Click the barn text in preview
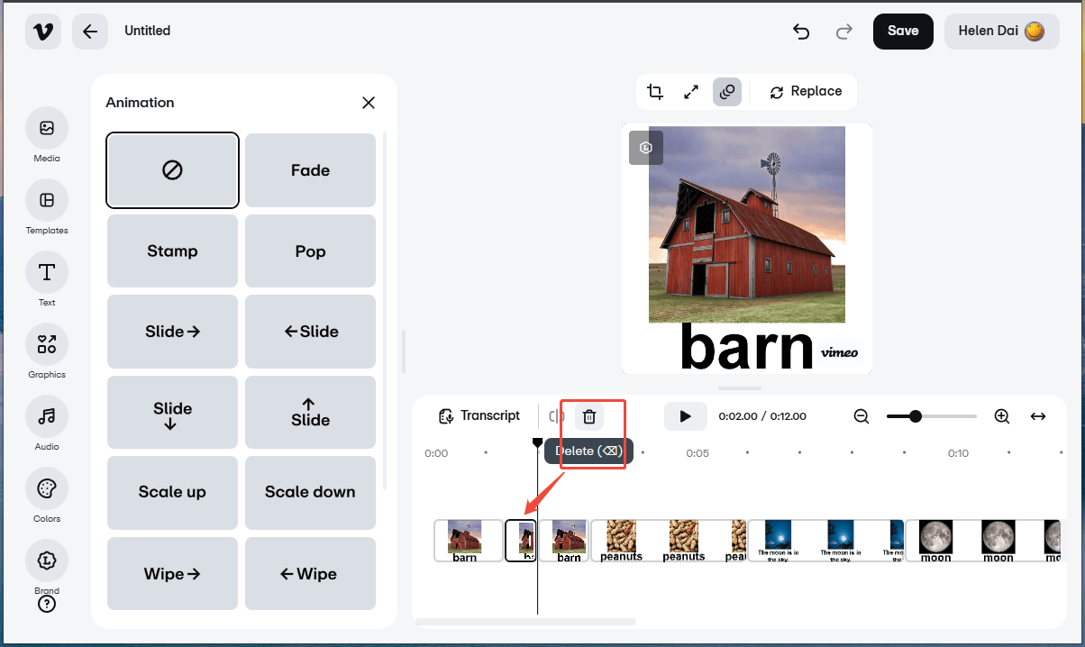This screenshot has width=1085, height=647. coord(746,348)
